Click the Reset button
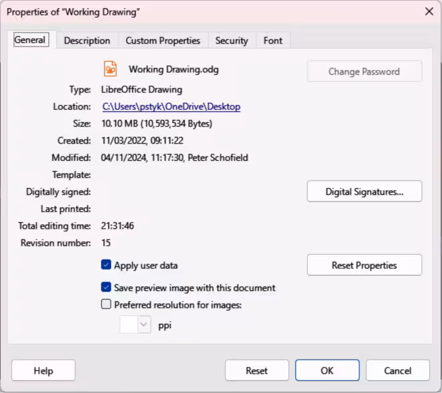The width and height of the screenshot is (442, 393). (x=256, y=370)
